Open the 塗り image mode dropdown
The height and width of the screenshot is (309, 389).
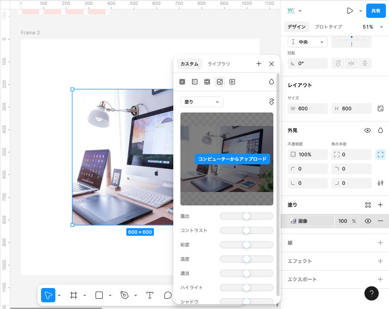click(x=202, y=102)
